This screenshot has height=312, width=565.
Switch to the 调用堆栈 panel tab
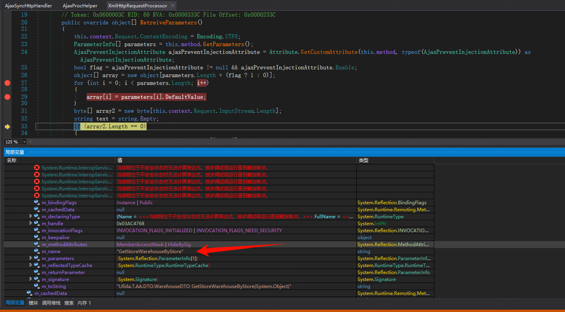pos(51,303)
